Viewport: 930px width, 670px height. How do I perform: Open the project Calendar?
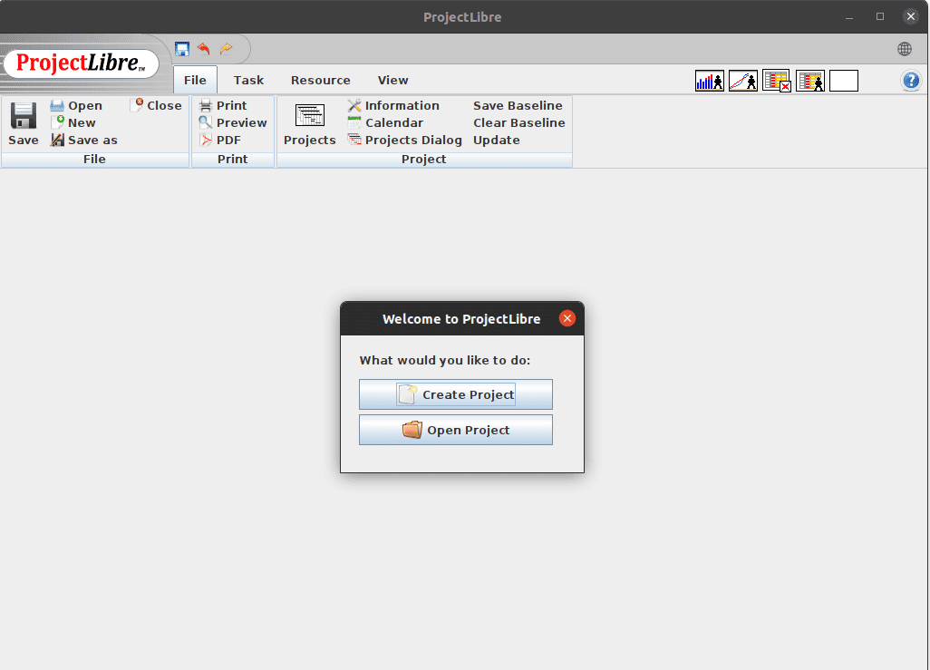385,122
